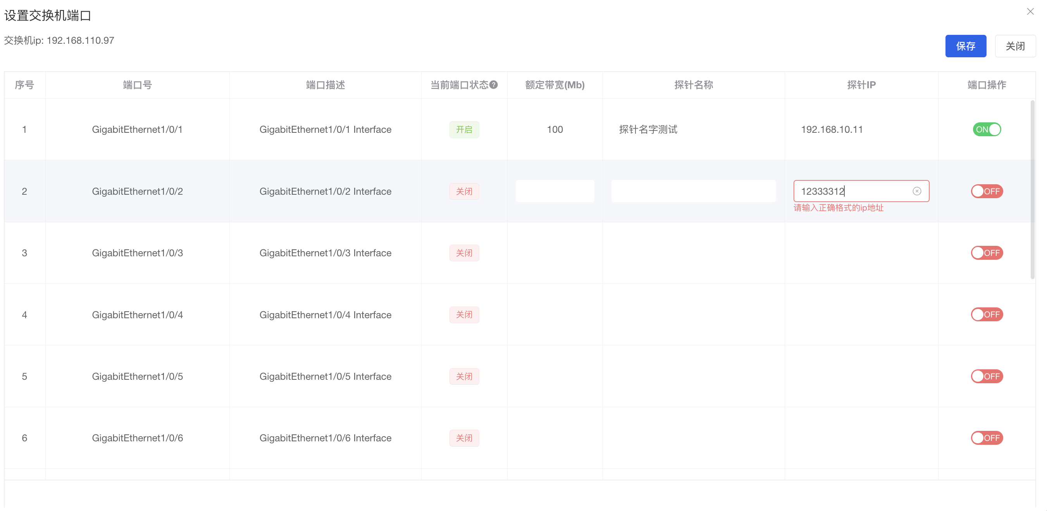Click the 当前端口状态 column header text

coord(459,85)
